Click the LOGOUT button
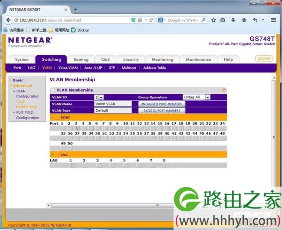This screenshot has height=230, width=282. click(x=264, y=59)
